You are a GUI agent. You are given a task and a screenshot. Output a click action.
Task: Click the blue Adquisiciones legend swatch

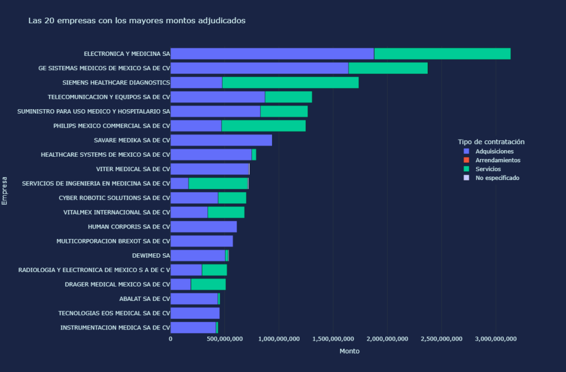click(x=467, y=151)
